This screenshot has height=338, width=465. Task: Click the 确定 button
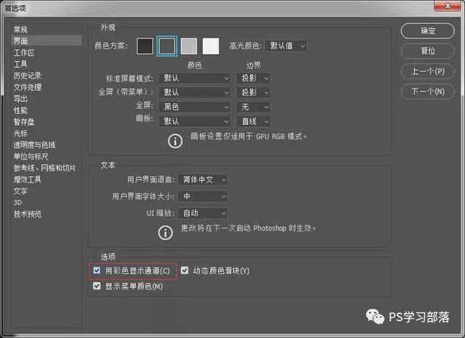click(x=428, y=30)
